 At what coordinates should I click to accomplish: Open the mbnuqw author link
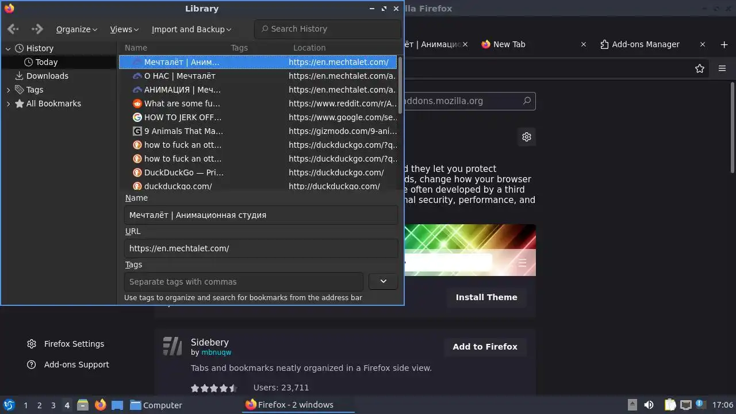(216, 352)
